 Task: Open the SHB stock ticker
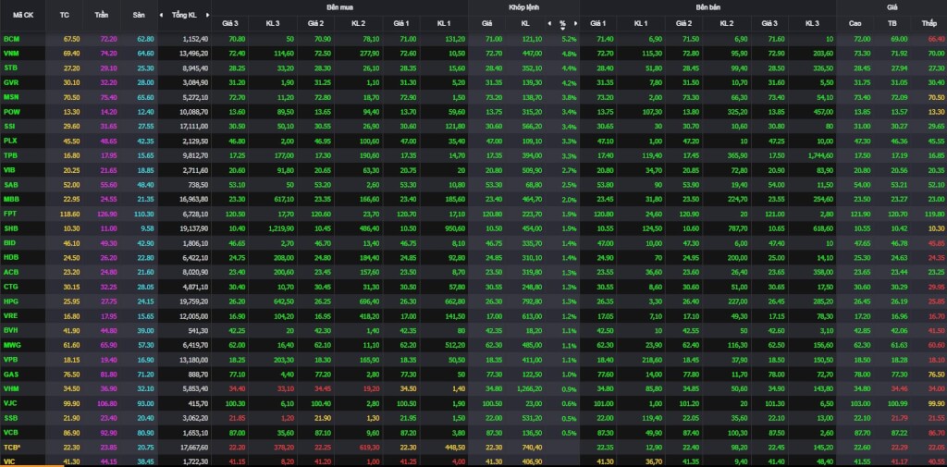[x=11, y=229]
